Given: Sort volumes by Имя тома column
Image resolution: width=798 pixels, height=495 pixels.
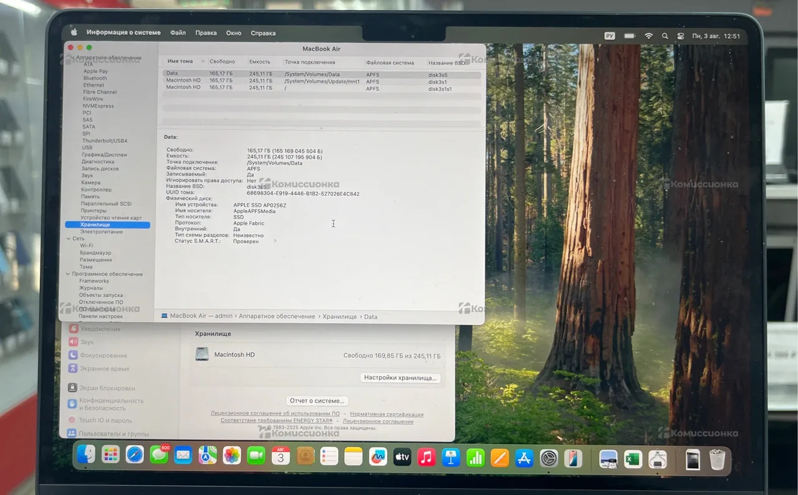Looking at the screenshot, I should (185, 62).
